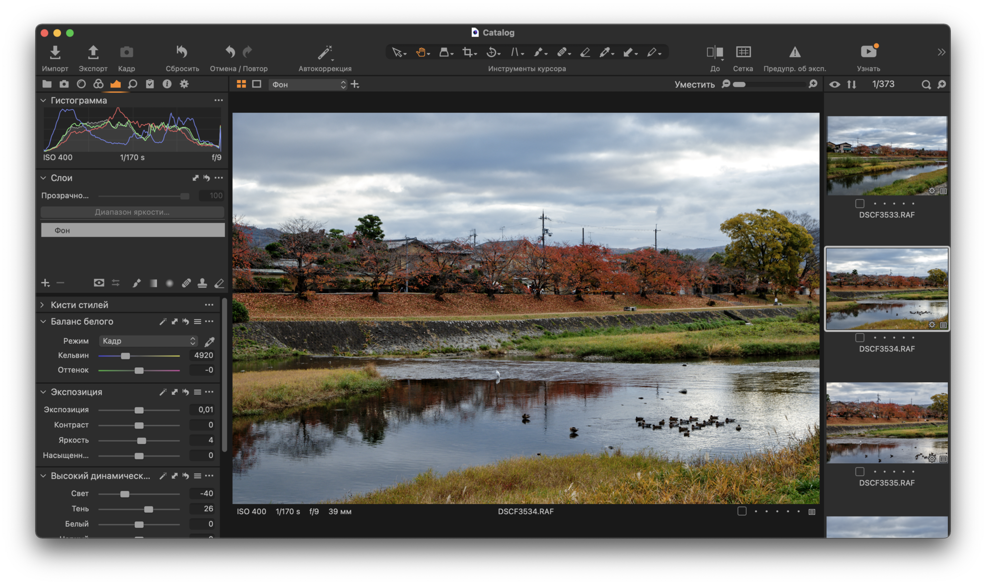This screenshot has width=986, height=585.
Task: Click the Импорт toolbar icon
Action: tap(55, 52)
